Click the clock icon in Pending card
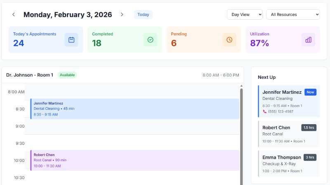Viewport: 330px width, 185px height. coord(229,40)
